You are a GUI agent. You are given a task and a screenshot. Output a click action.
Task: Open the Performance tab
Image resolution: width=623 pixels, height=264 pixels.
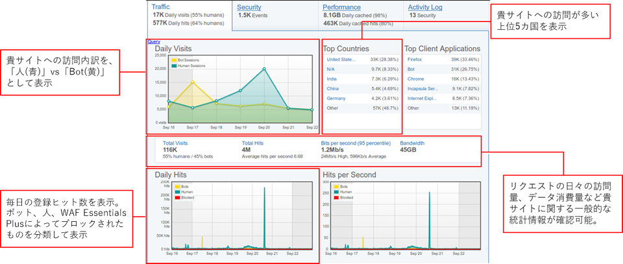point(347,7)
